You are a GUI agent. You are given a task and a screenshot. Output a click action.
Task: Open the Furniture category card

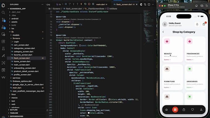point(173,77)
